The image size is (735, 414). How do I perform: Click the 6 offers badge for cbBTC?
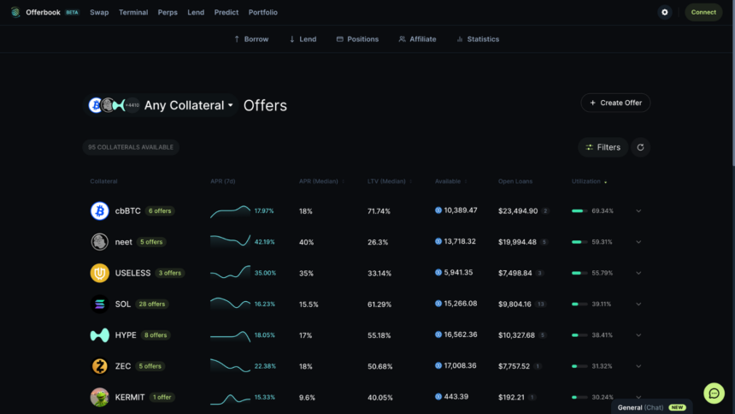coord(160,211)
